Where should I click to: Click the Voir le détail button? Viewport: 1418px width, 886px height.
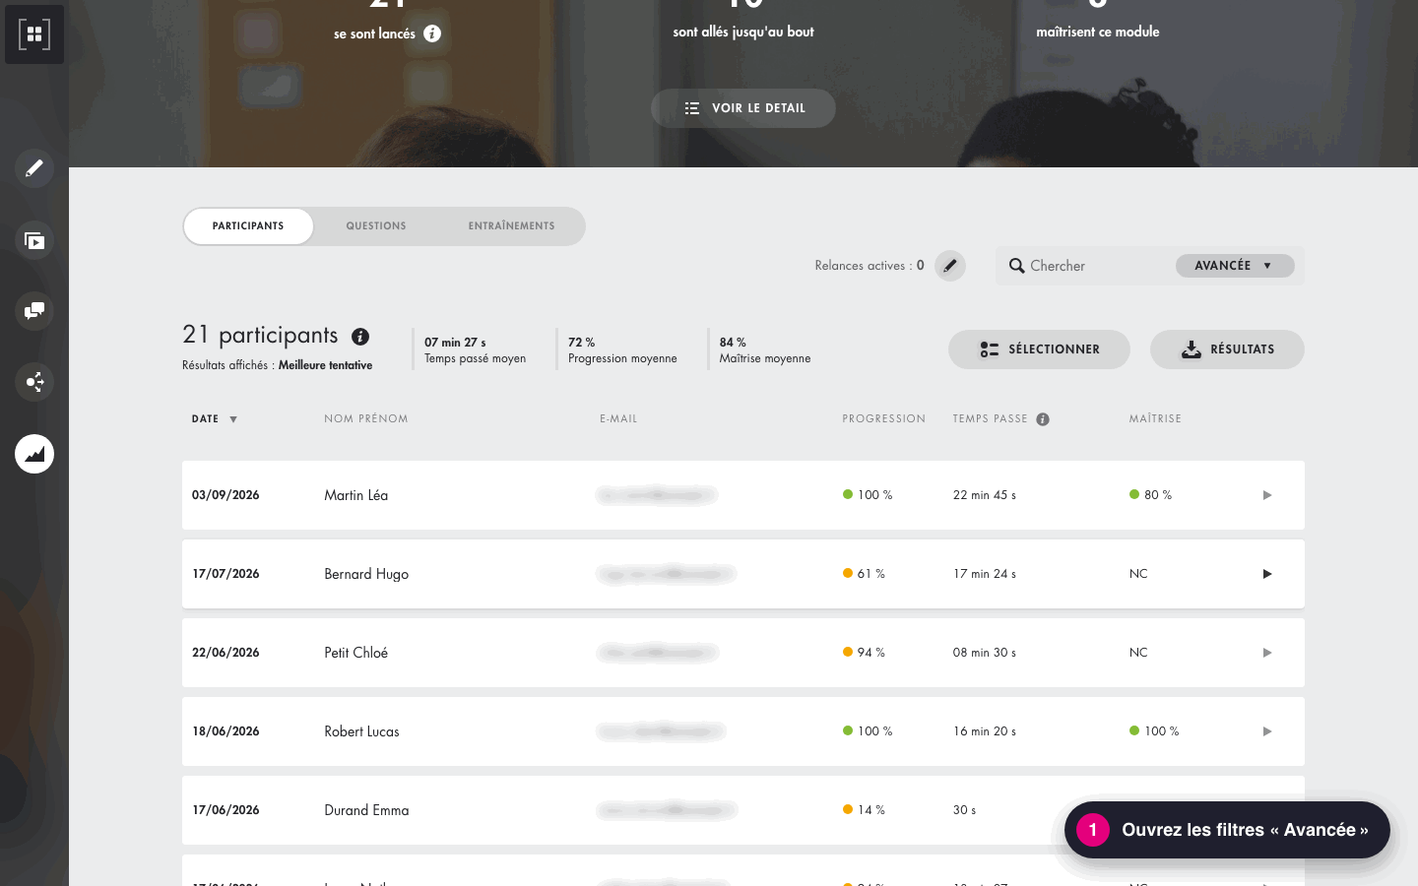(x=743, y=108)
